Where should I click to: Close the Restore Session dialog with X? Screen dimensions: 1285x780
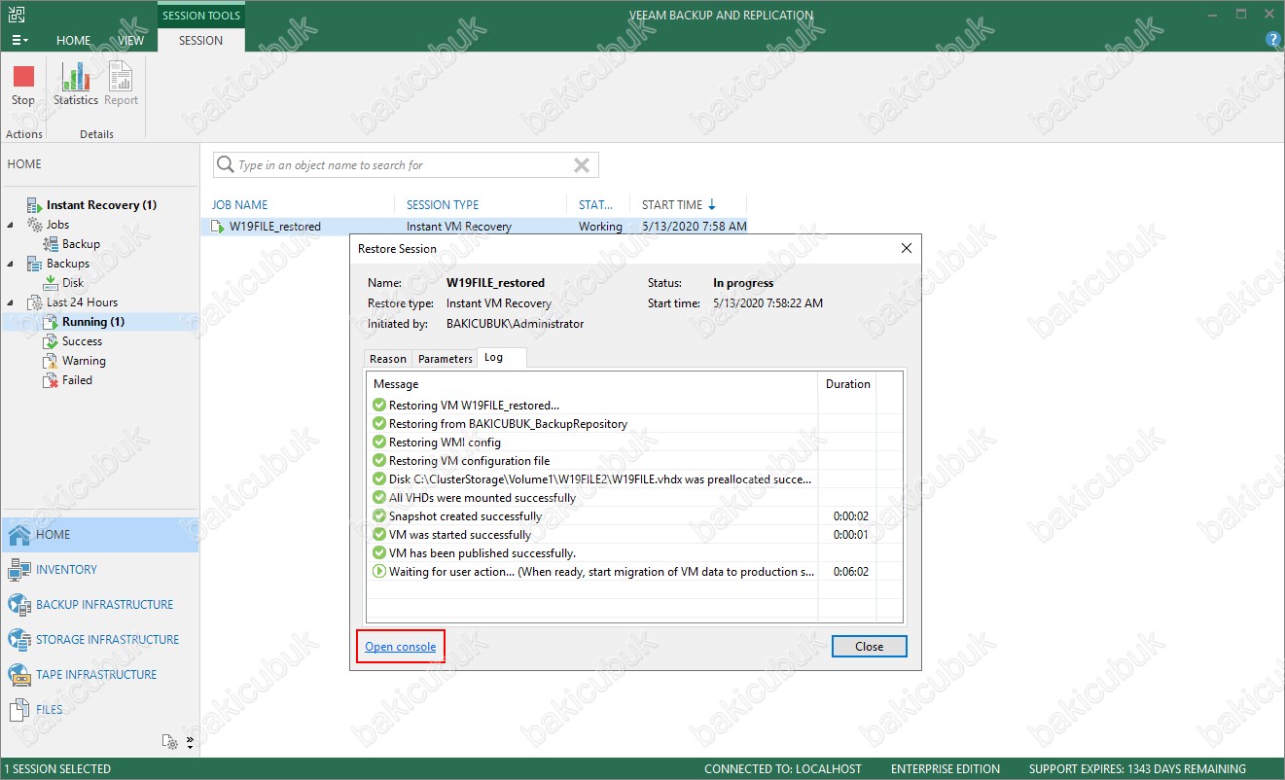pyautogui.click(x=907, y=248)
